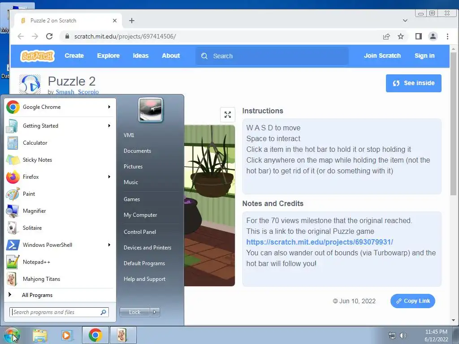Open original Puzzle project link
The image size is (459, 344).
(320, 242)
